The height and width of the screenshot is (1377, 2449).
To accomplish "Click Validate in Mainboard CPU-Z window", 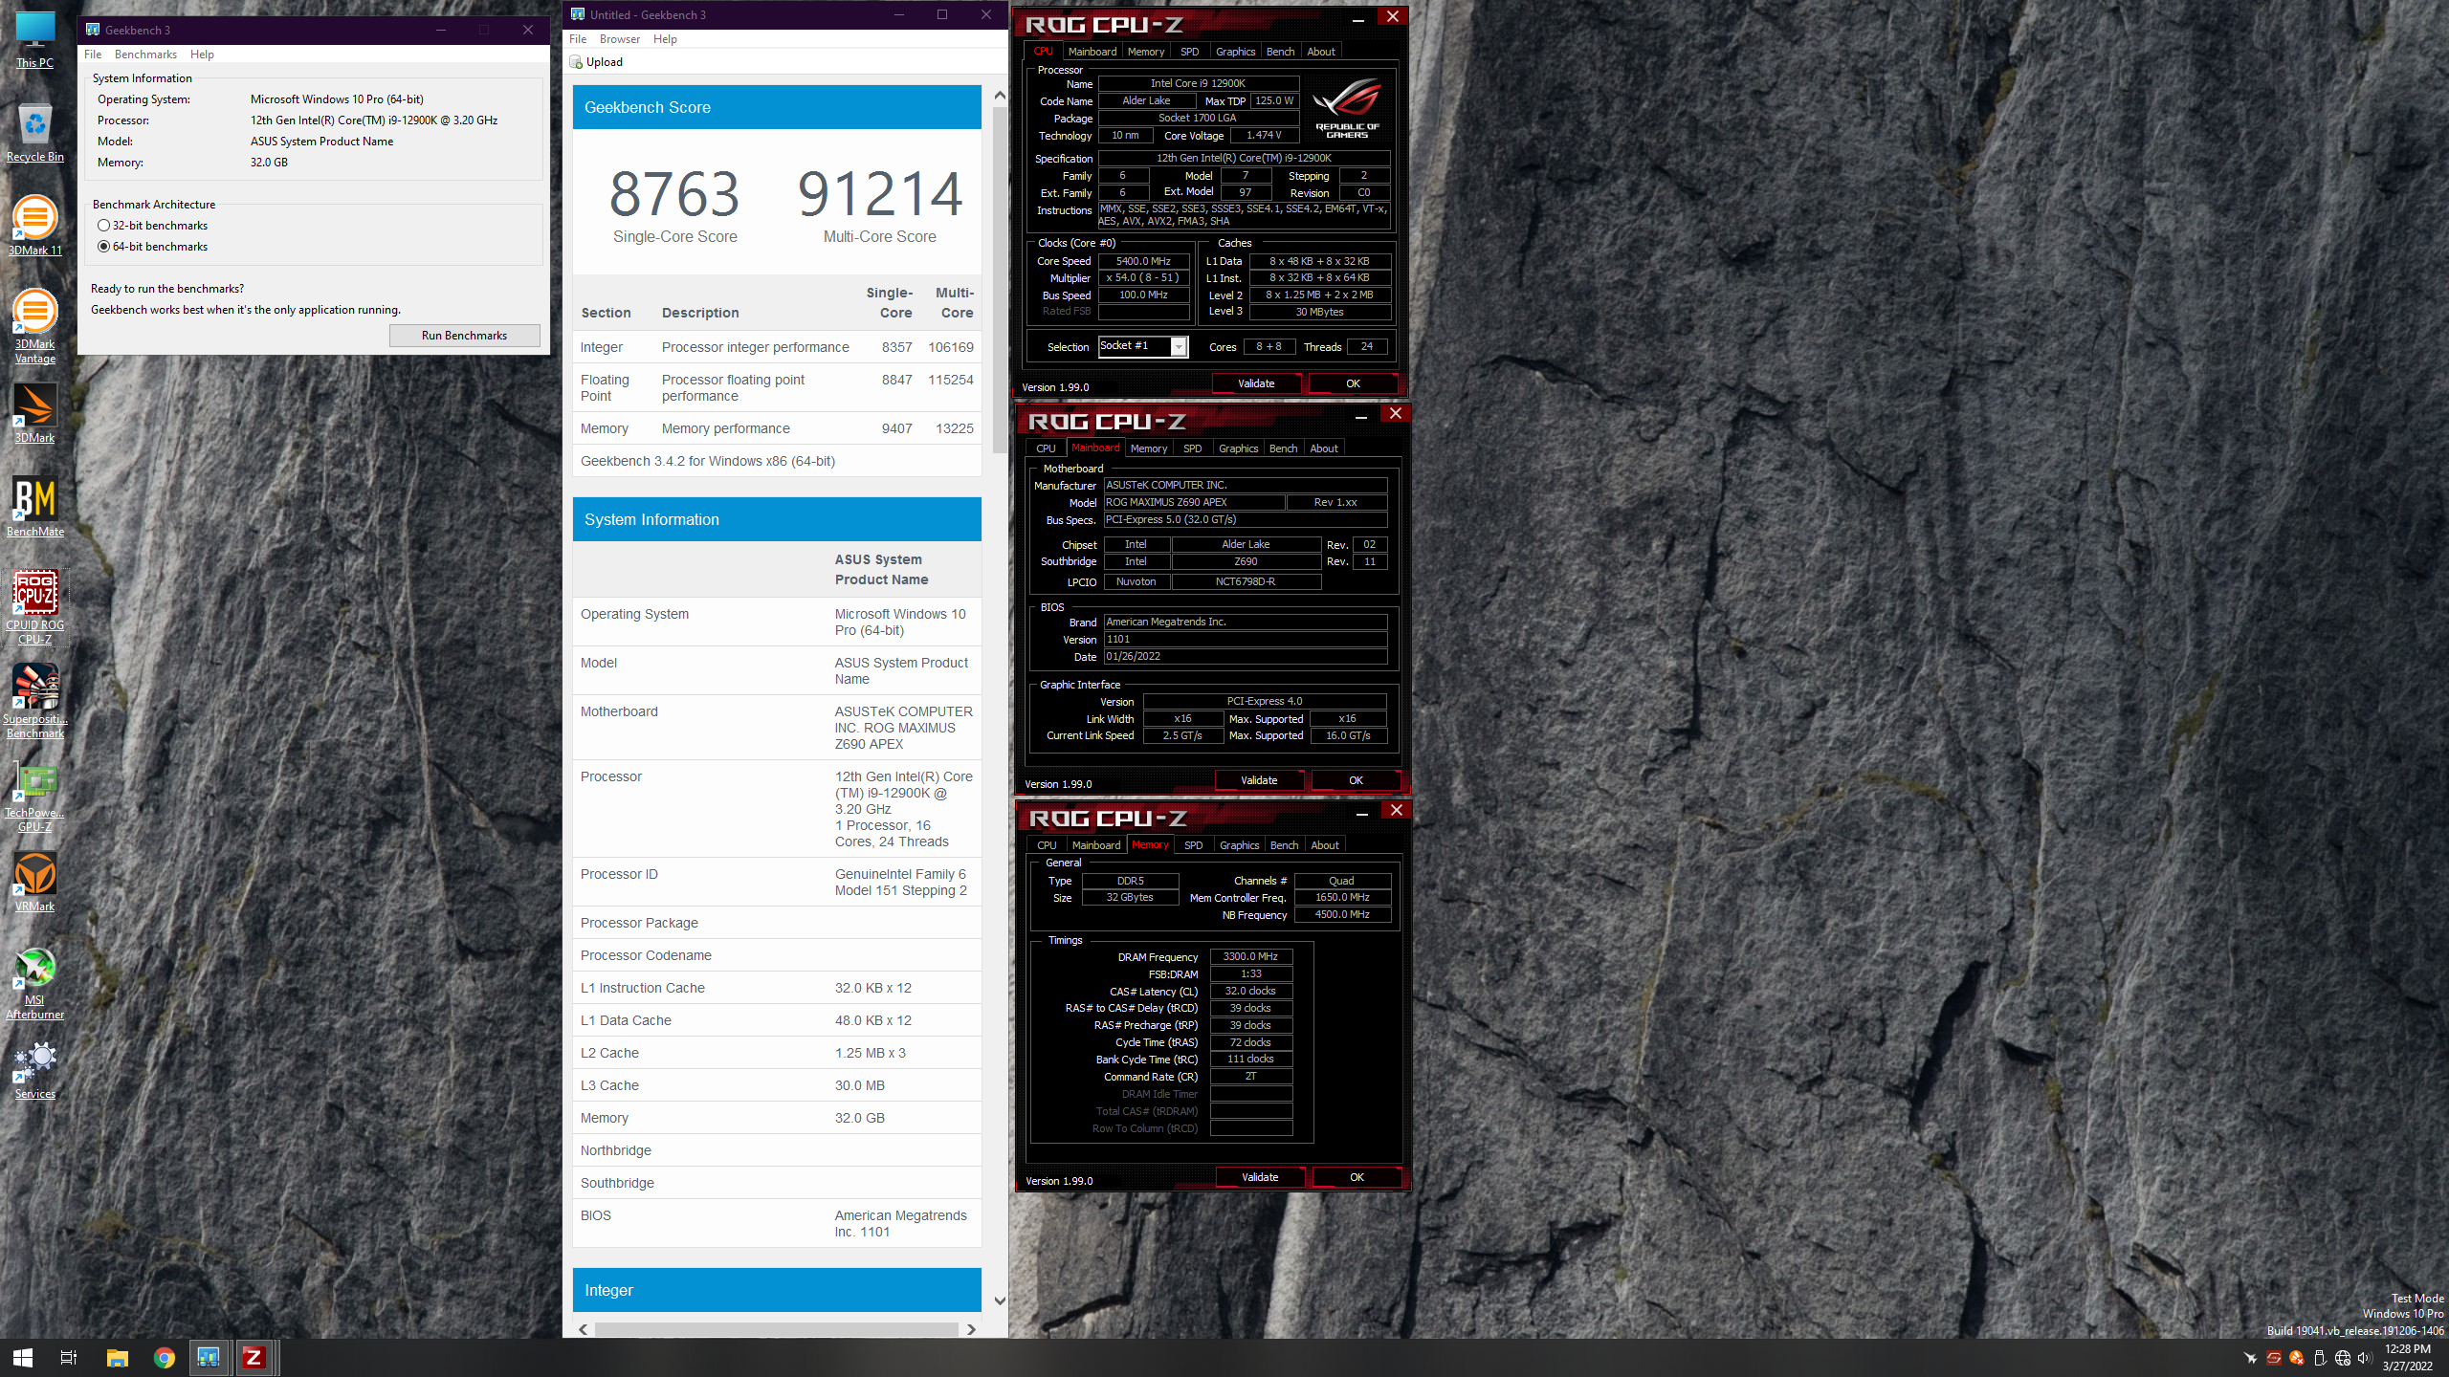I will [x=1259, y=780].
